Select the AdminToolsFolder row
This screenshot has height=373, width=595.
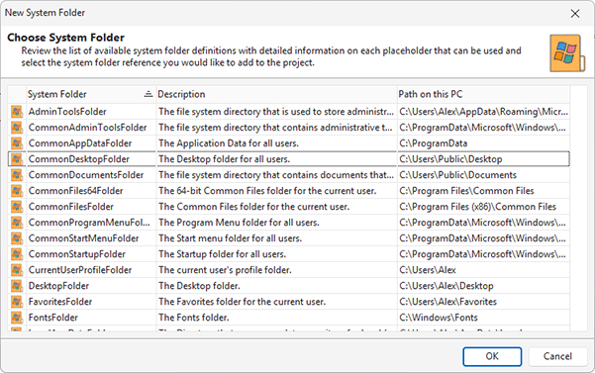(289, 112)
